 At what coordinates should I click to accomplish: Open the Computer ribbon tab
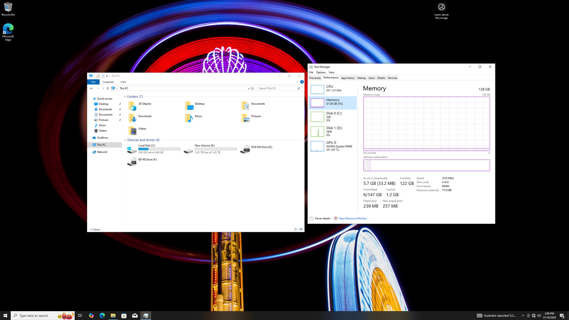tap(108, 82)
